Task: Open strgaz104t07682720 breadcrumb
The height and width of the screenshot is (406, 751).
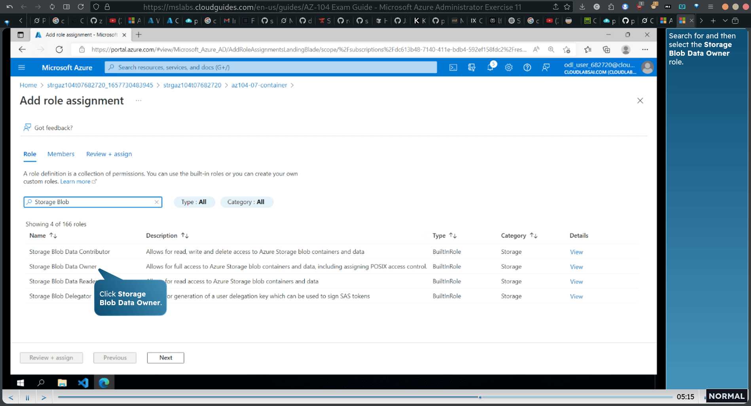Action: click(192, 85)
